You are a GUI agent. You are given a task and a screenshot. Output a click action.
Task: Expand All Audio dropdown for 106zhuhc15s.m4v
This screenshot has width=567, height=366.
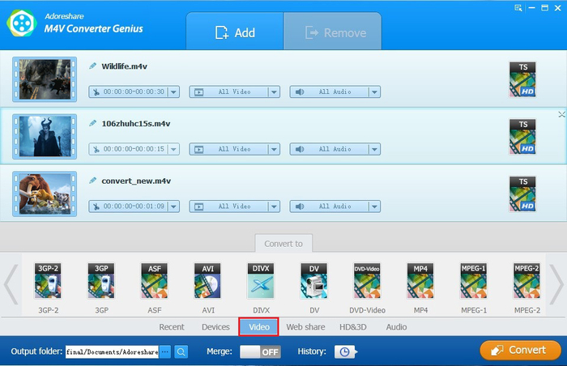click(374, 149)
